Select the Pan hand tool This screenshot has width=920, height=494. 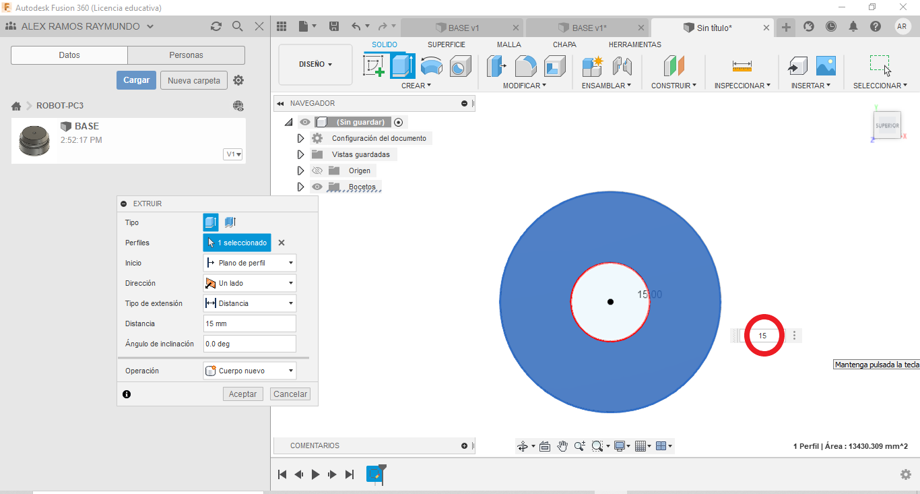[562, 446]
